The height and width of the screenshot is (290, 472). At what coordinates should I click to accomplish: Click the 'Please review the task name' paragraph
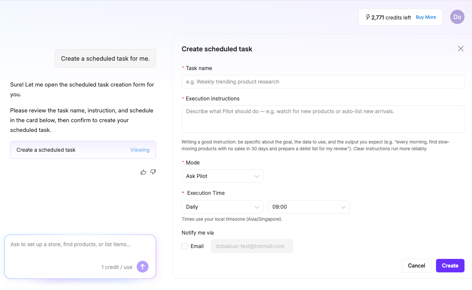(x=82, y=120)
